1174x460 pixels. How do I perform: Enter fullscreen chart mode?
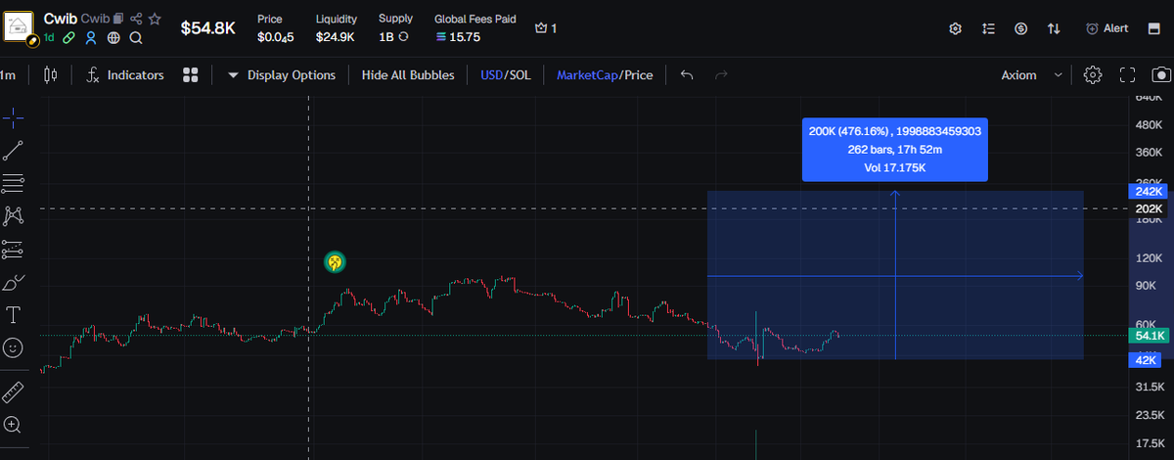click(x=1127, y=74)
